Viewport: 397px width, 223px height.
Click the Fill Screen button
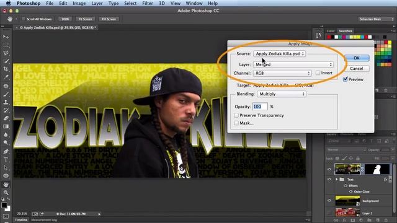coord(109,19)
